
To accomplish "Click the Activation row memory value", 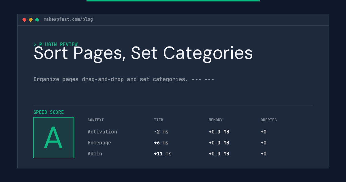I will tap(219, 132).
